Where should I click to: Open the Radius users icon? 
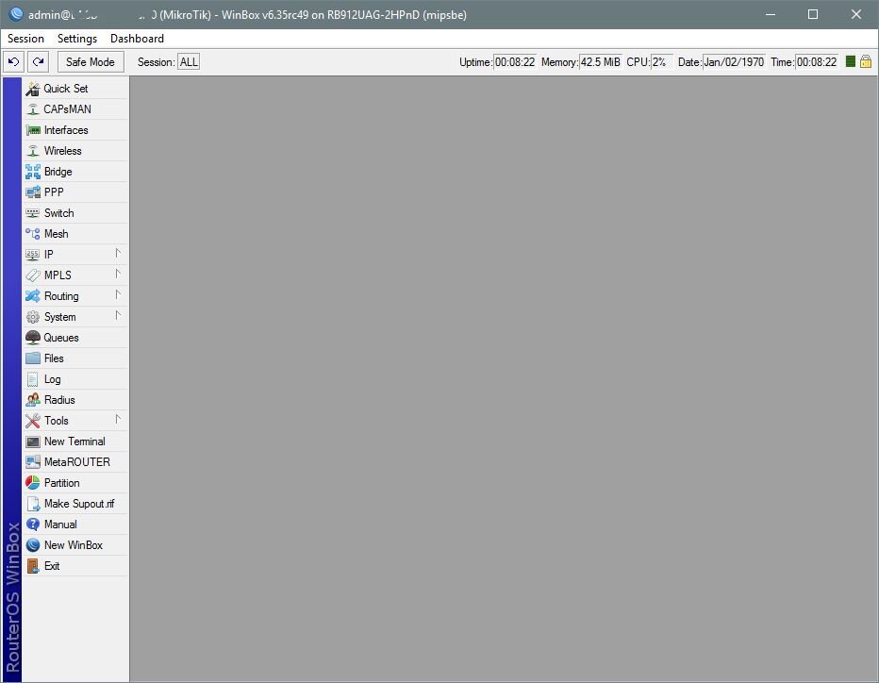(x=33, y=400)
